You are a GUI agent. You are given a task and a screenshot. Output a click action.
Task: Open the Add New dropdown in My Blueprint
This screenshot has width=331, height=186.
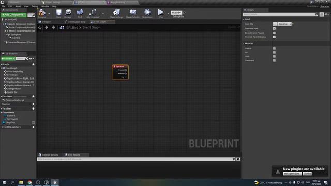click(8, 58)
